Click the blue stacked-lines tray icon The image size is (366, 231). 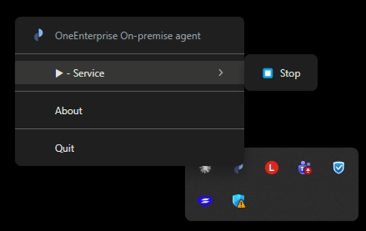(205, 200)
